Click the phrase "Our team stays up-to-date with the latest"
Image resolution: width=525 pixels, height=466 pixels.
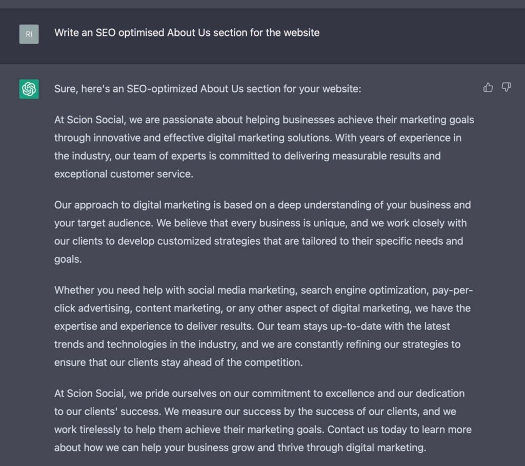353,326
